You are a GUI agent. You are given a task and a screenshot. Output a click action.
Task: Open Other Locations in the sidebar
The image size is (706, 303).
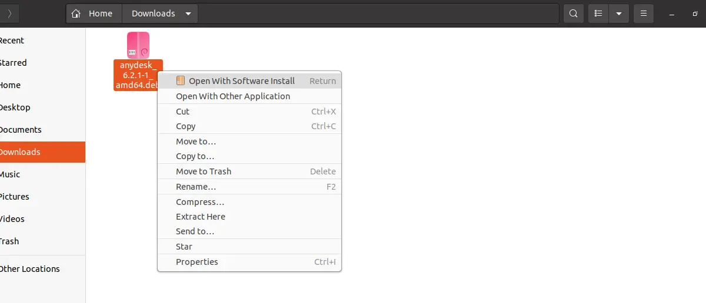coord(42,269)
